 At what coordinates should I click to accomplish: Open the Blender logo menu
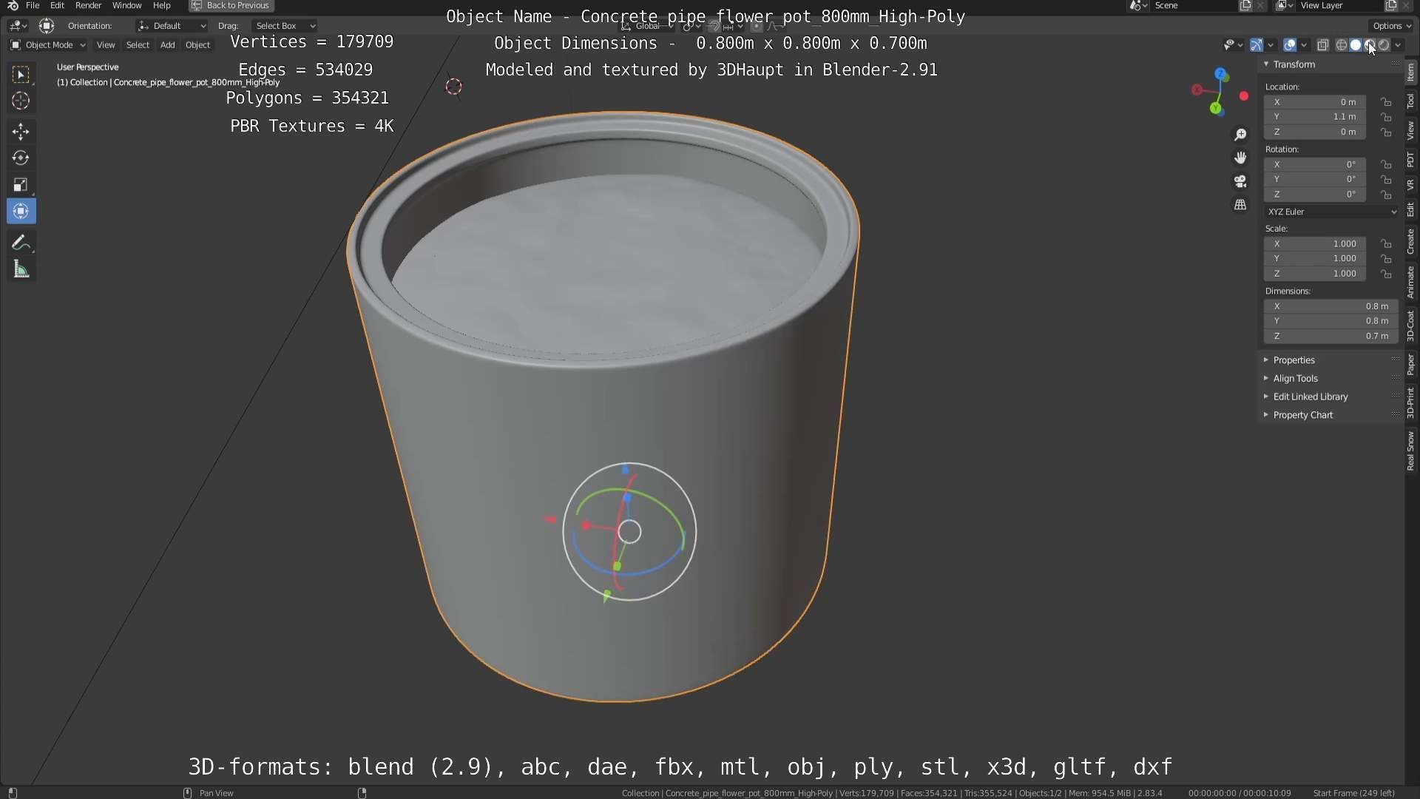13,5
